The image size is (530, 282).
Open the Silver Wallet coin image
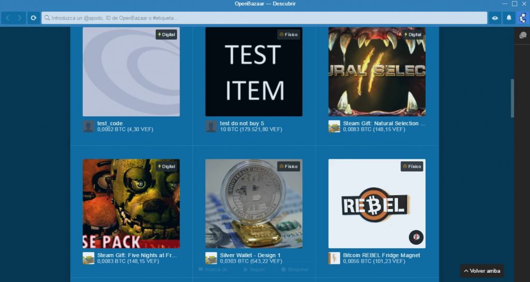(254, 204)
